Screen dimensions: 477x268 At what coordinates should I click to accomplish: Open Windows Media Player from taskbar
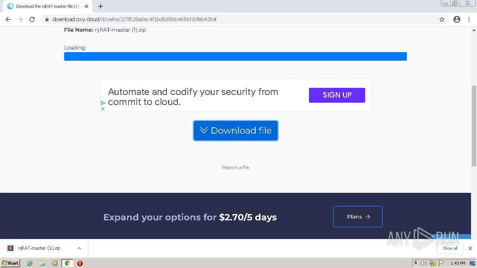pos(55,263)
